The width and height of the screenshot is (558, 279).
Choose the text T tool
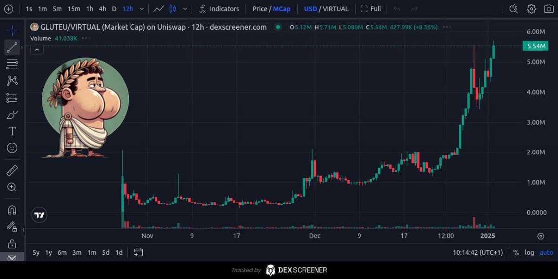pyautogui.click(x=12, y=131)
